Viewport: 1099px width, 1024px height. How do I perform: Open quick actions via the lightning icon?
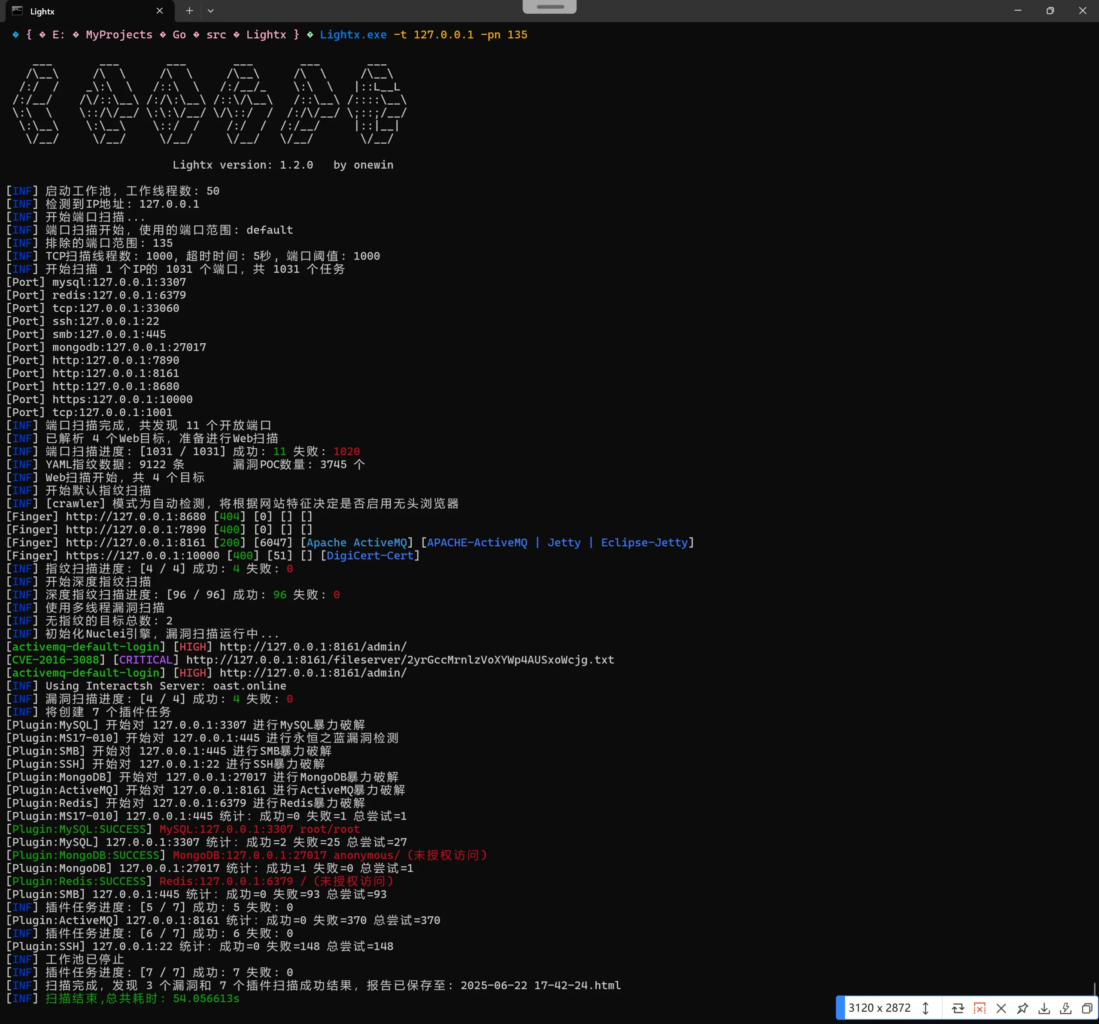click(1065, 1008)
